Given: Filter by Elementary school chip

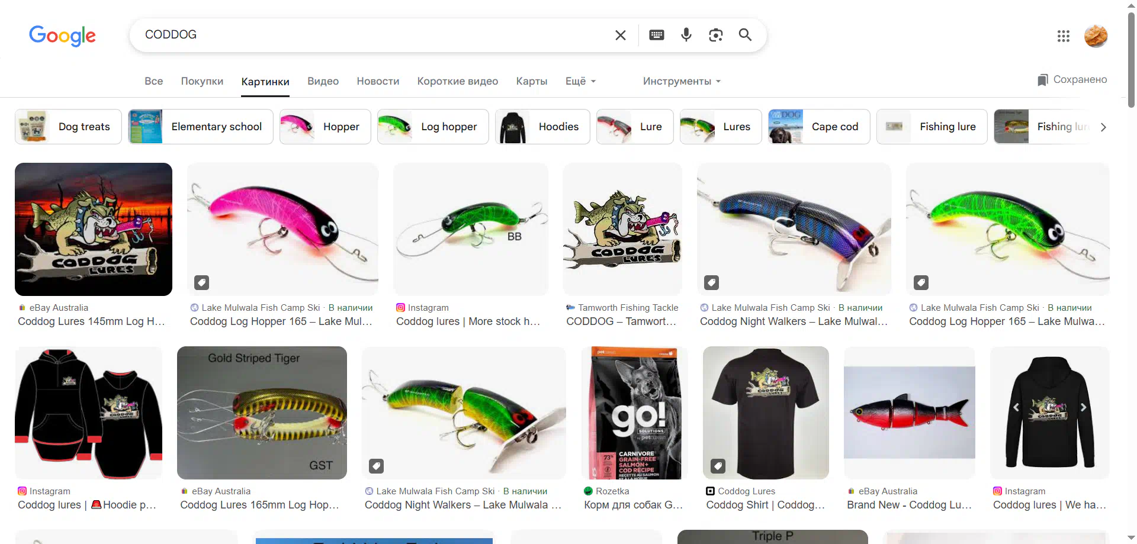Looking at the screenshot, I should point(200,127).
